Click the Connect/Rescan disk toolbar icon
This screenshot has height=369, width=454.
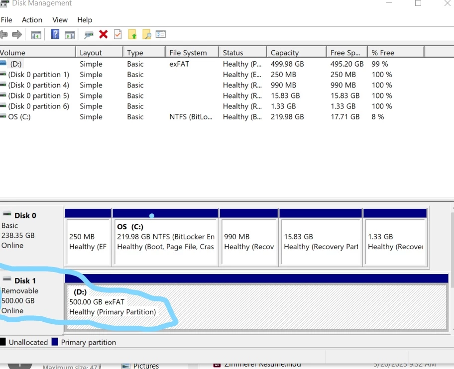pos(89,35)
